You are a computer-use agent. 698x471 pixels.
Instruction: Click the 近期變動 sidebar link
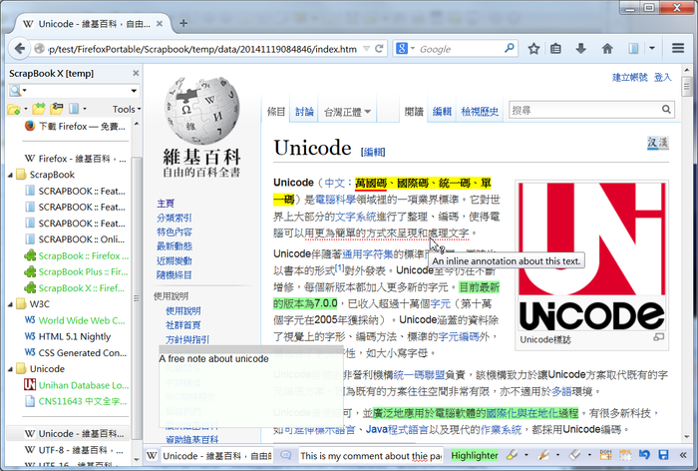point(174,260)
